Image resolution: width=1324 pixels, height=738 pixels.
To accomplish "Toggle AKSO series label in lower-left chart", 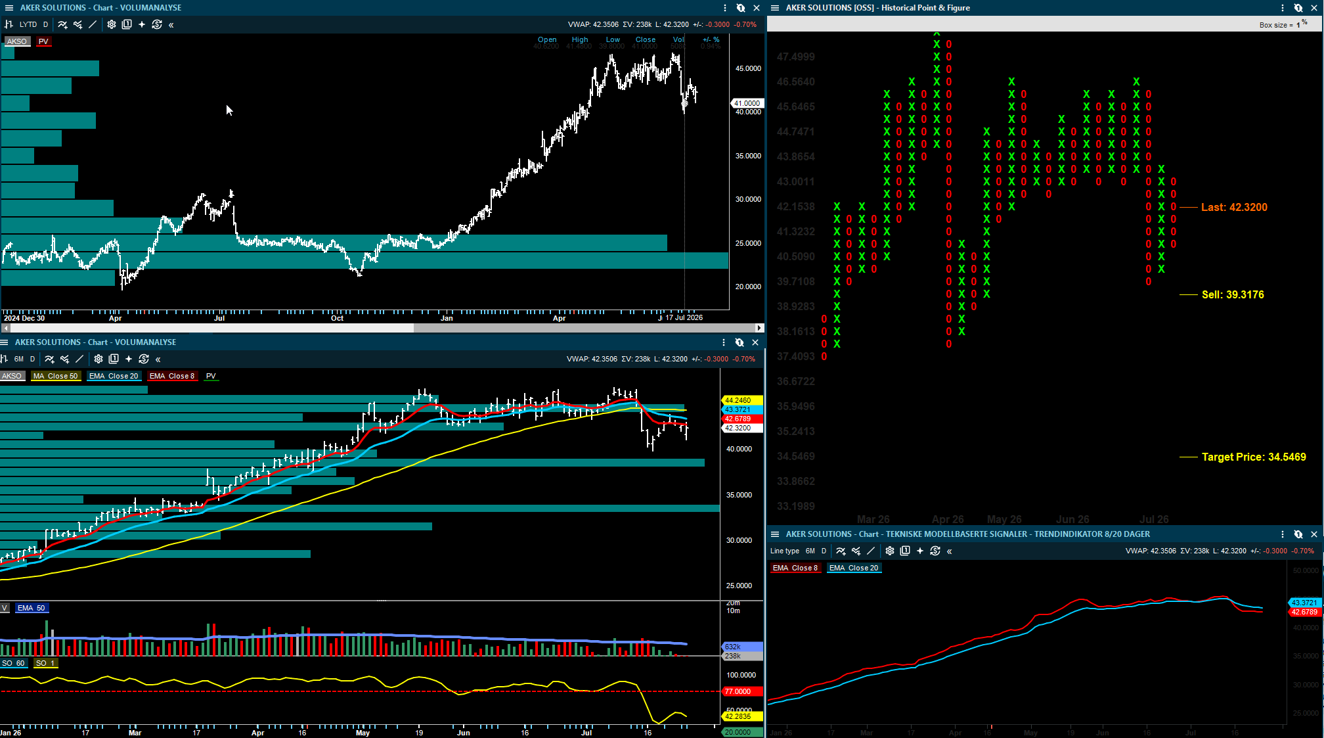I will pos(12,376).
